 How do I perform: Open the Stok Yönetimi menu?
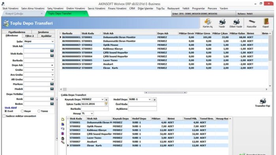click(10, 8)
